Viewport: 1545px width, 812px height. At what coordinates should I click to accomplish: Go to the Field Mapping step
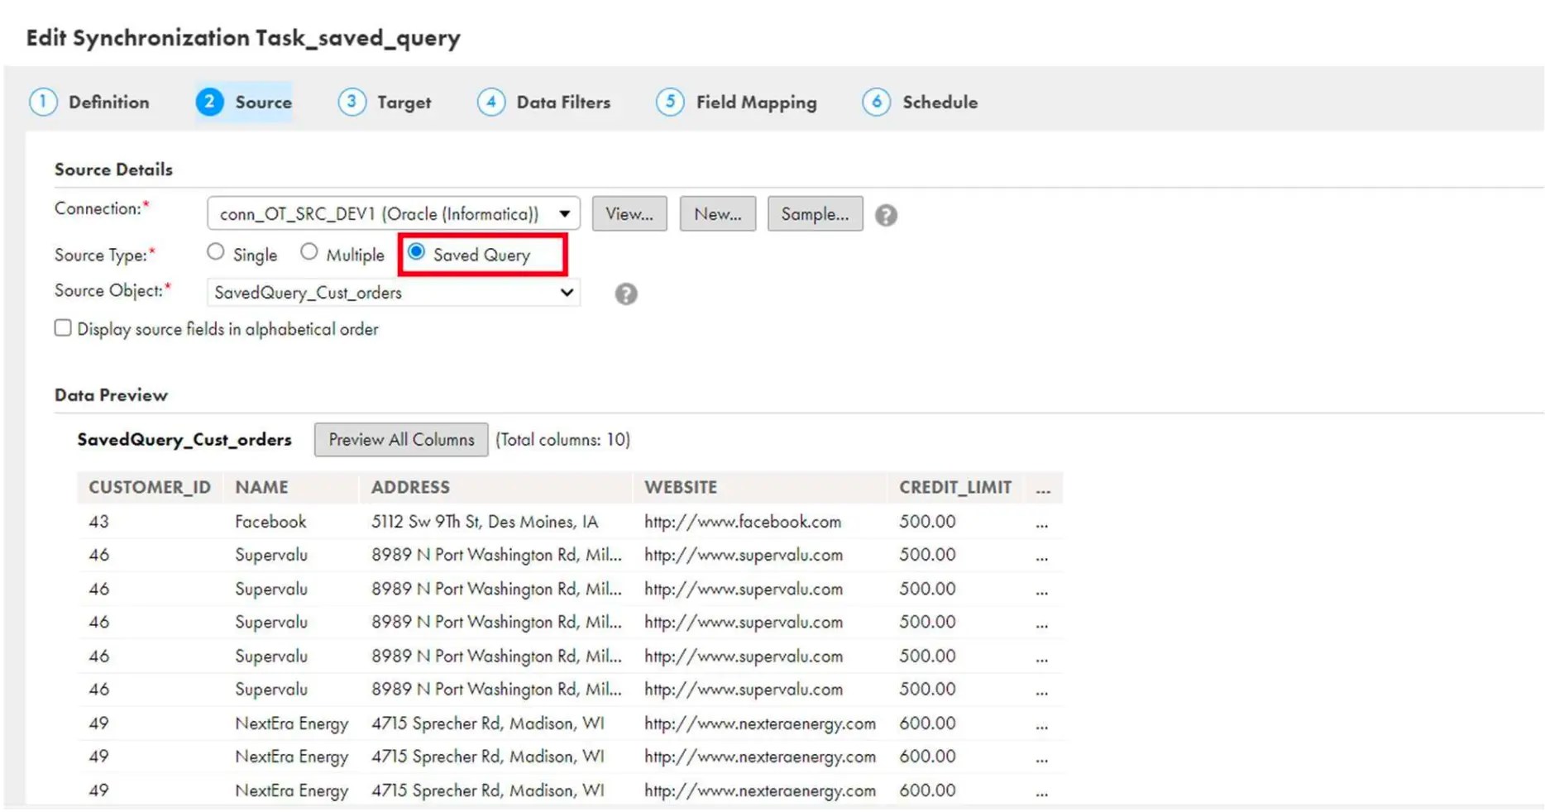coord(756,102)
